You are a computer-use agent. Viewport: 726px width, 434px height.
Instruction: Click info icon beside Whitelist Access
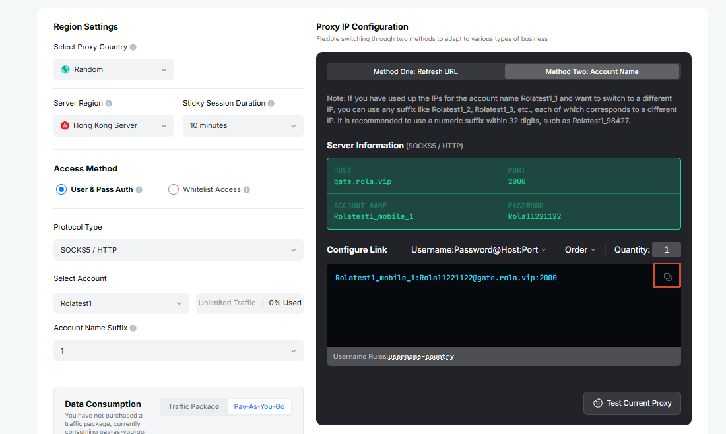247,190
